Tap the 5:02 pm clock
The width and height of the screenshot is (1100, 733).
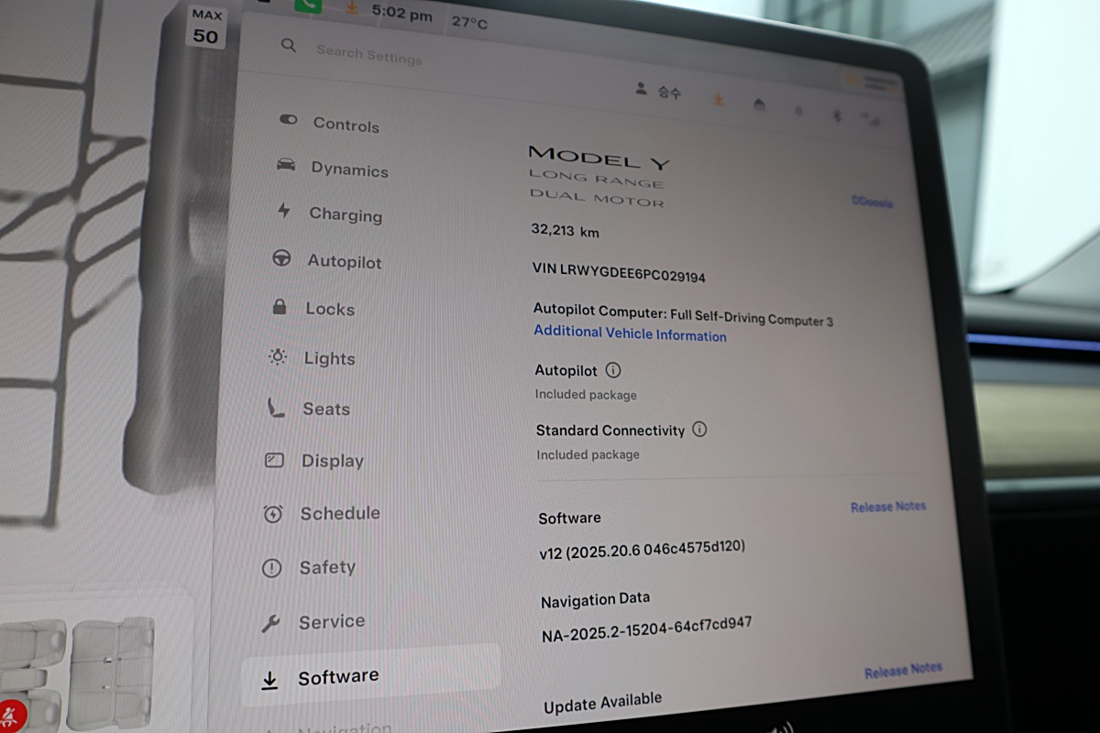pyautogui.click(x=401, y=14)
